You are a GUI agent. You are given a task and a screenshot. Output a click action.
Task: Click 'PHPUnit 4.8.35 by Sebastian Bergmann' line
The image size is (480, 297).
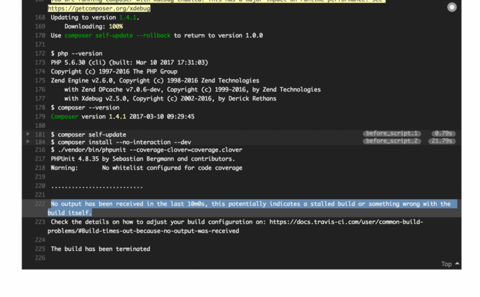143,159
